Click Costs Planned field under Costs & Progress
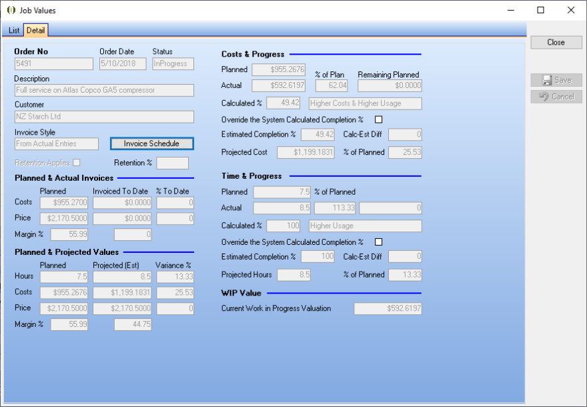The height and width of the screenshot is (407, 587). tap(279, 69)
